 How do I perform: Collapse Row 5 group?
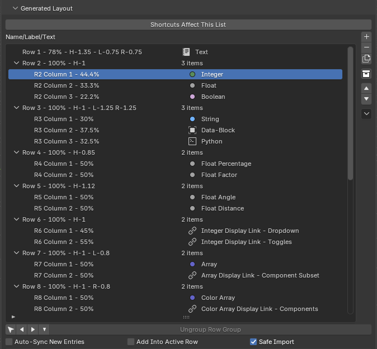coord(16,186)
